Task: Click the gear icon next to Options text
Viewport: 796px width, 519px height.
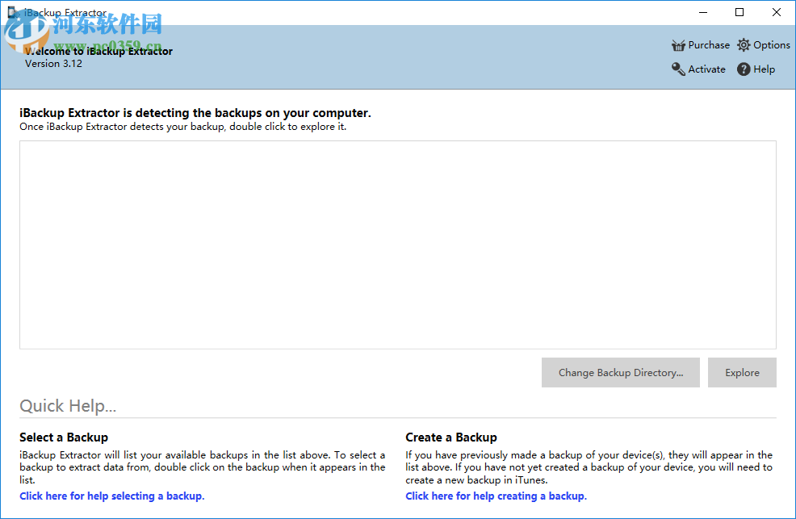Action: click(x=744, y=44)
